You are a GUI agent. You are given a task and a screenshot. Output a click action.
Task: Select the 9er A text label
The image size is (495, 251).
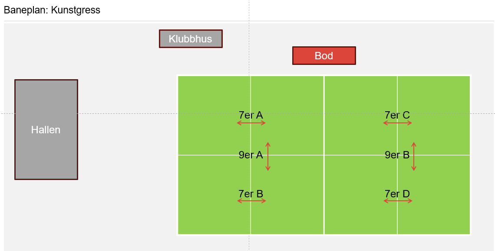click(251, 155)
